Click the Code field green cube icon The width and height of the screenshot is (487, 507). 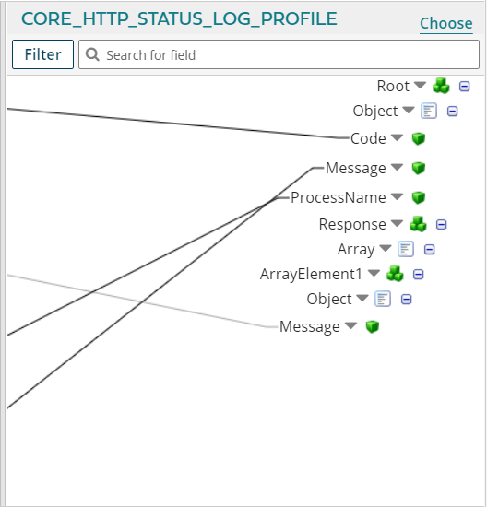[419, 138]
